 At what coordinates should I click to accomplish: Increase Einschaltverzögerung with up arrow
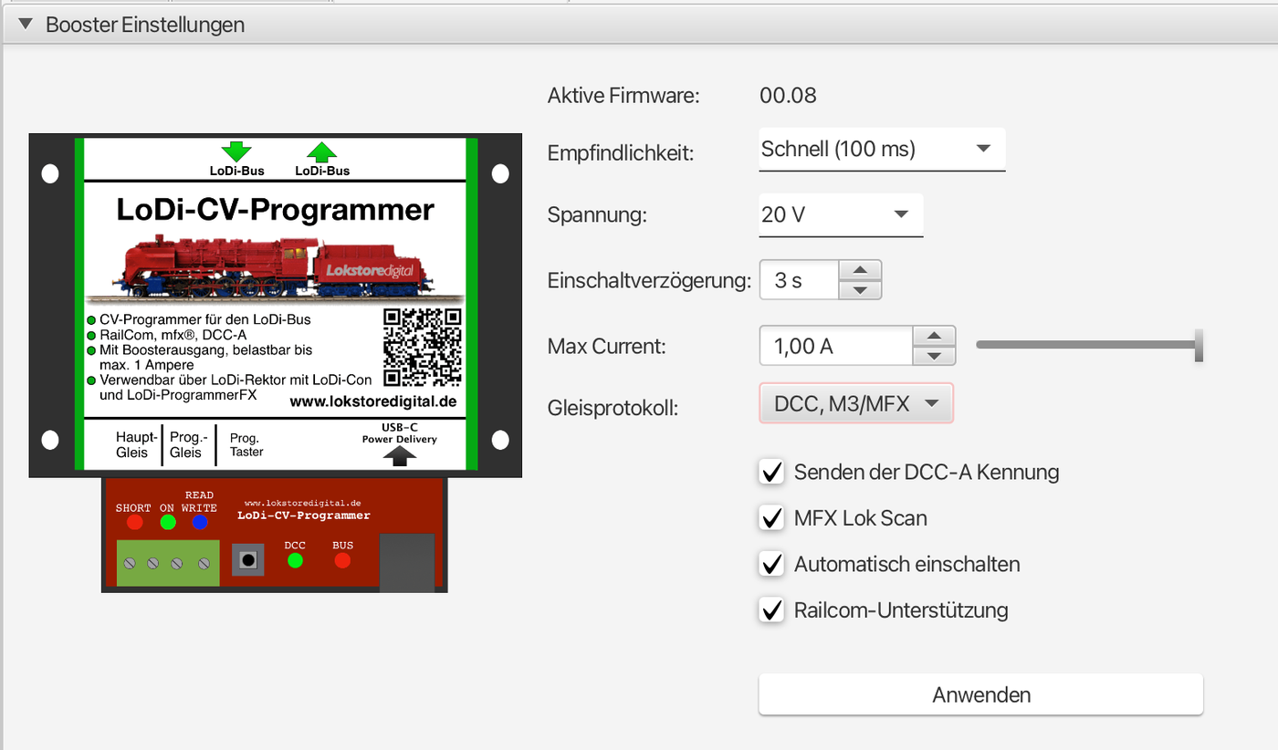point(859,271)
